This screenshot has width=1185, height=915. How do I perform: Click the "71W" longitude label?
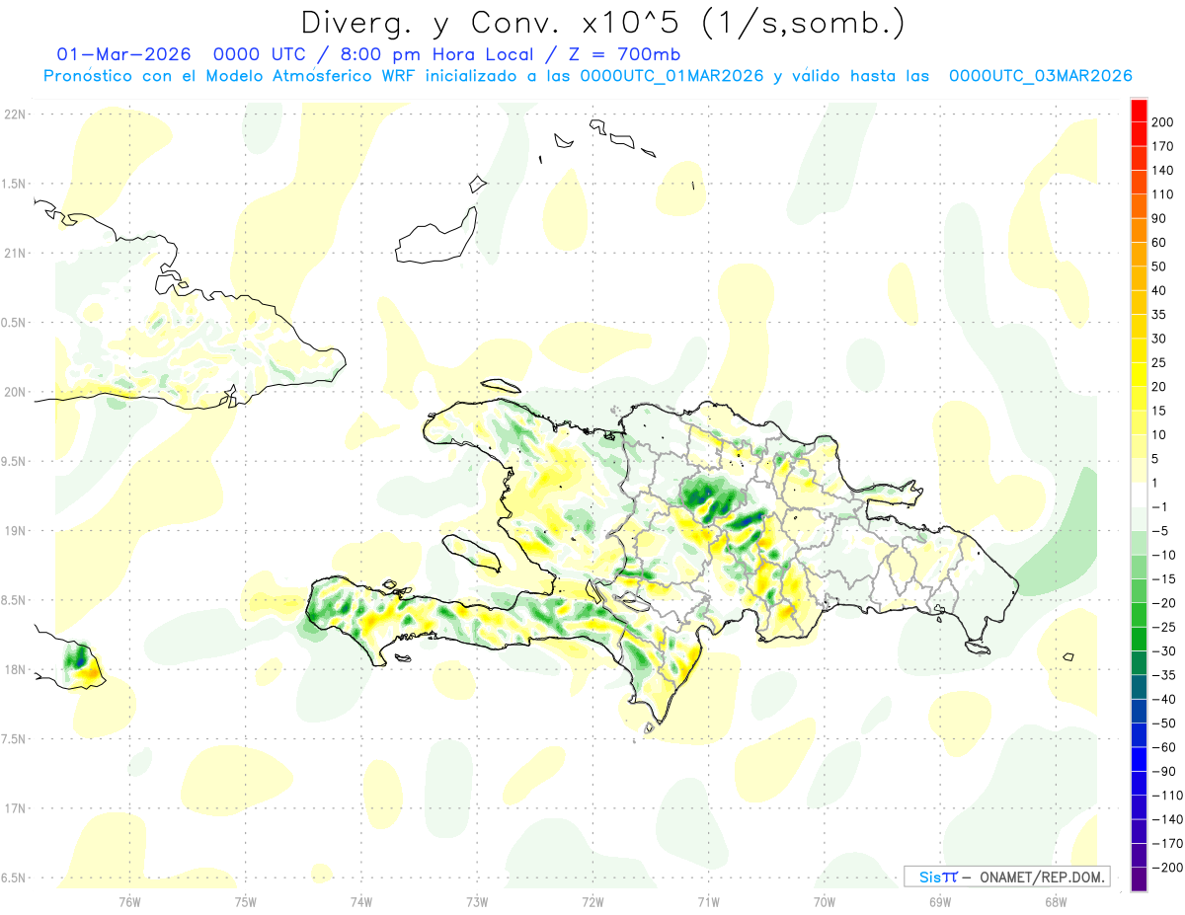click(x=708, y=902)
